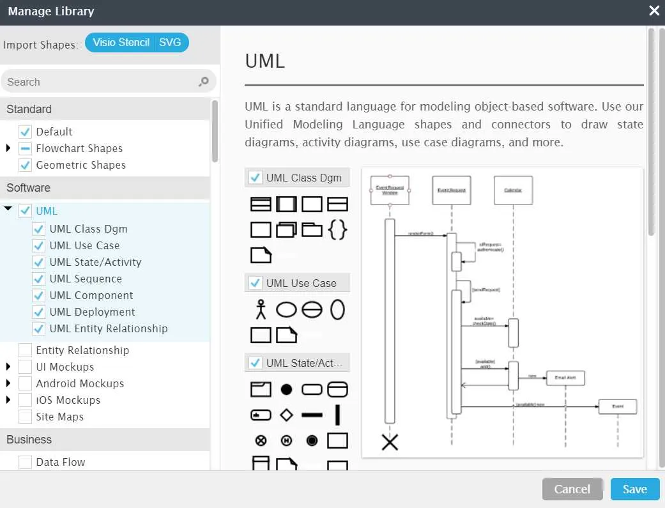Click the Standard section header
Screen dimensions: 665x508
click(105, 109)
